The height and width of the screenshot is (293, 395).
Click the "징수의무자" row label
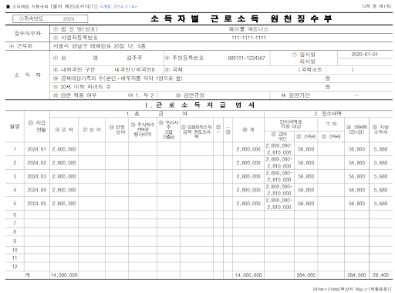coord(28,33)
